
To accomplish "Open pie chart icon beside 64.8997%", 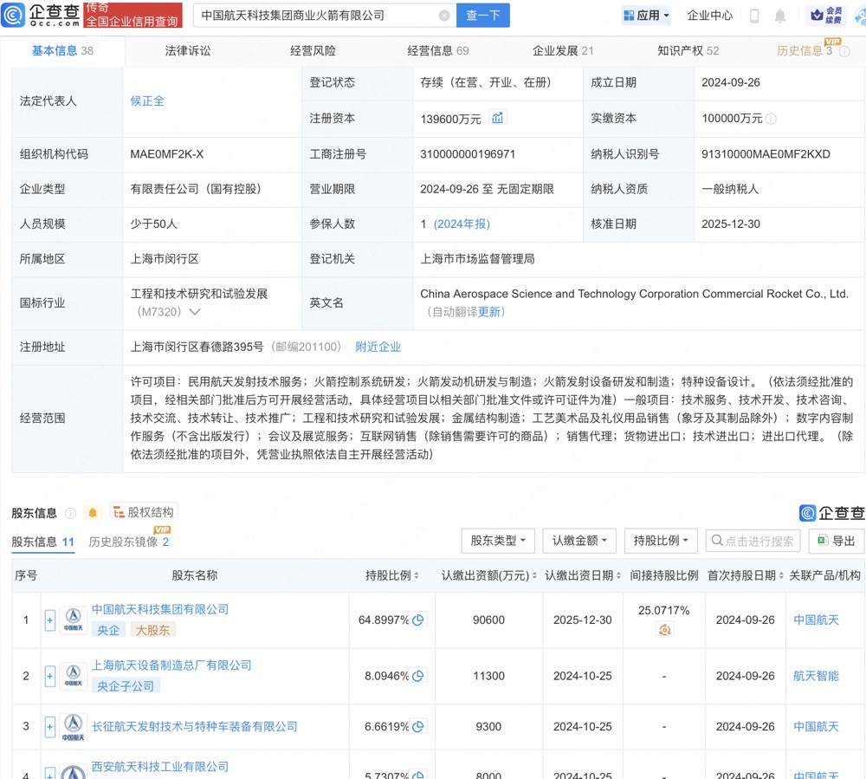I will (418, 620).
